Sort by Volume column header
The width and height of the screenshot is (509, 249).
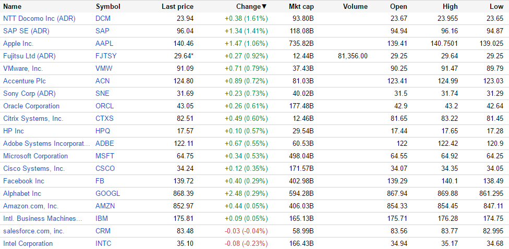pyautogui.click(x=356, y=7)
